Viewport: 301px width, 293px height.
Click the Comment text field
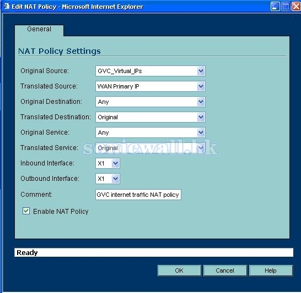coord(138,195)
